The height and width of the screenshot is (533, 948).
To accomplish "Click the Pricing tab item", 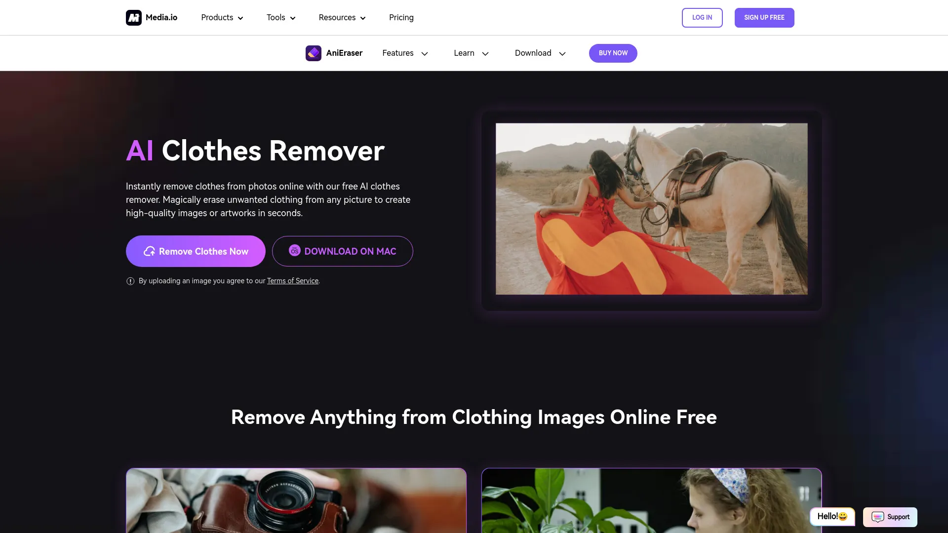I will point(401,18).
